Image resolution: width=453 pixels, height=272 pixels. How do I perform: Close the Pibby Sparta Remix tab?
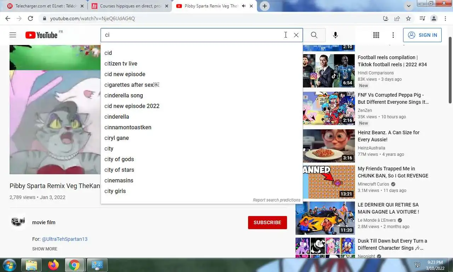pyautogui.click(x=252, y=6)
